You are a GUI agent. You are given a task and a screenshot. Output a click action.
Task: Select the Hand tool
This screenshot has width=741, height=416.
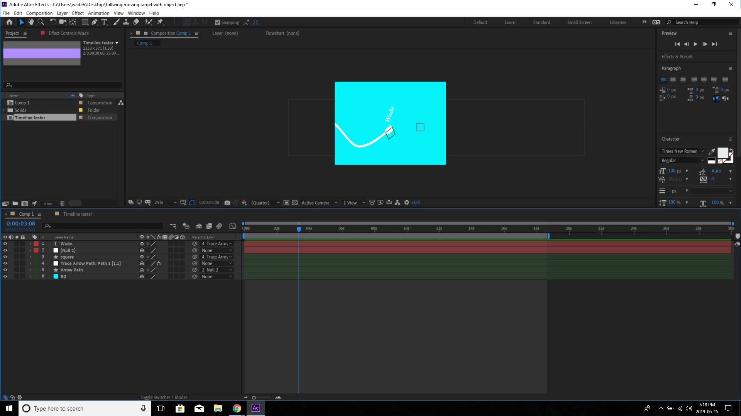click(x=31, y=22)
